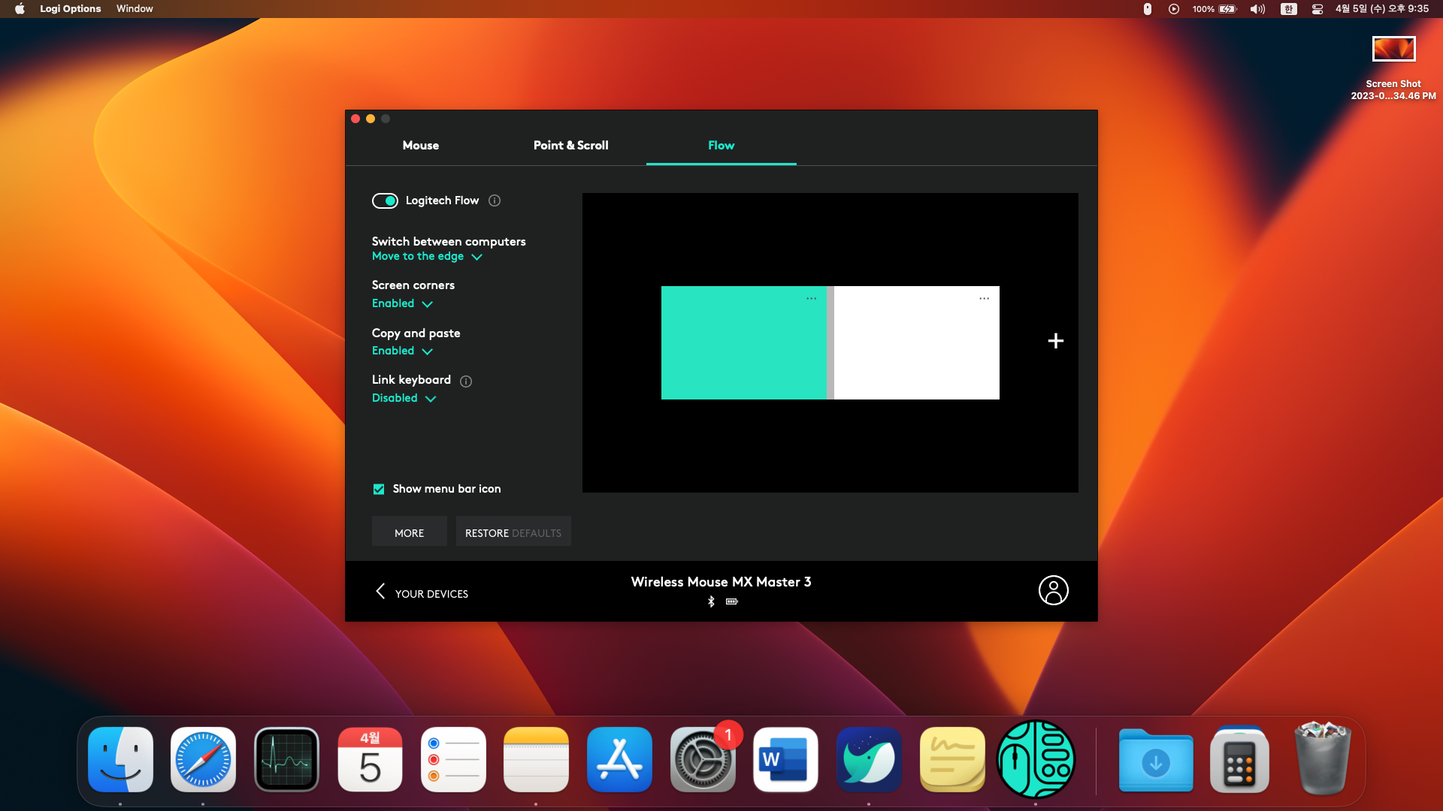The image size is (1443, 811).
Task: Open the Logi Options menu
Action: (x=71, y=9)
